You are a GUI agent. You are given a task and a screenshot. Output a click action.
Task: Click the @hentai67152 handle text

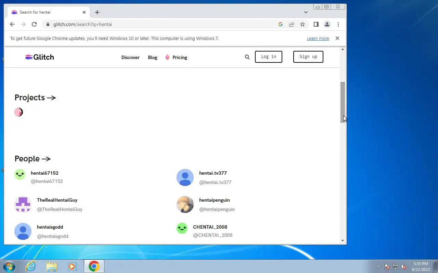coord(47,181)
